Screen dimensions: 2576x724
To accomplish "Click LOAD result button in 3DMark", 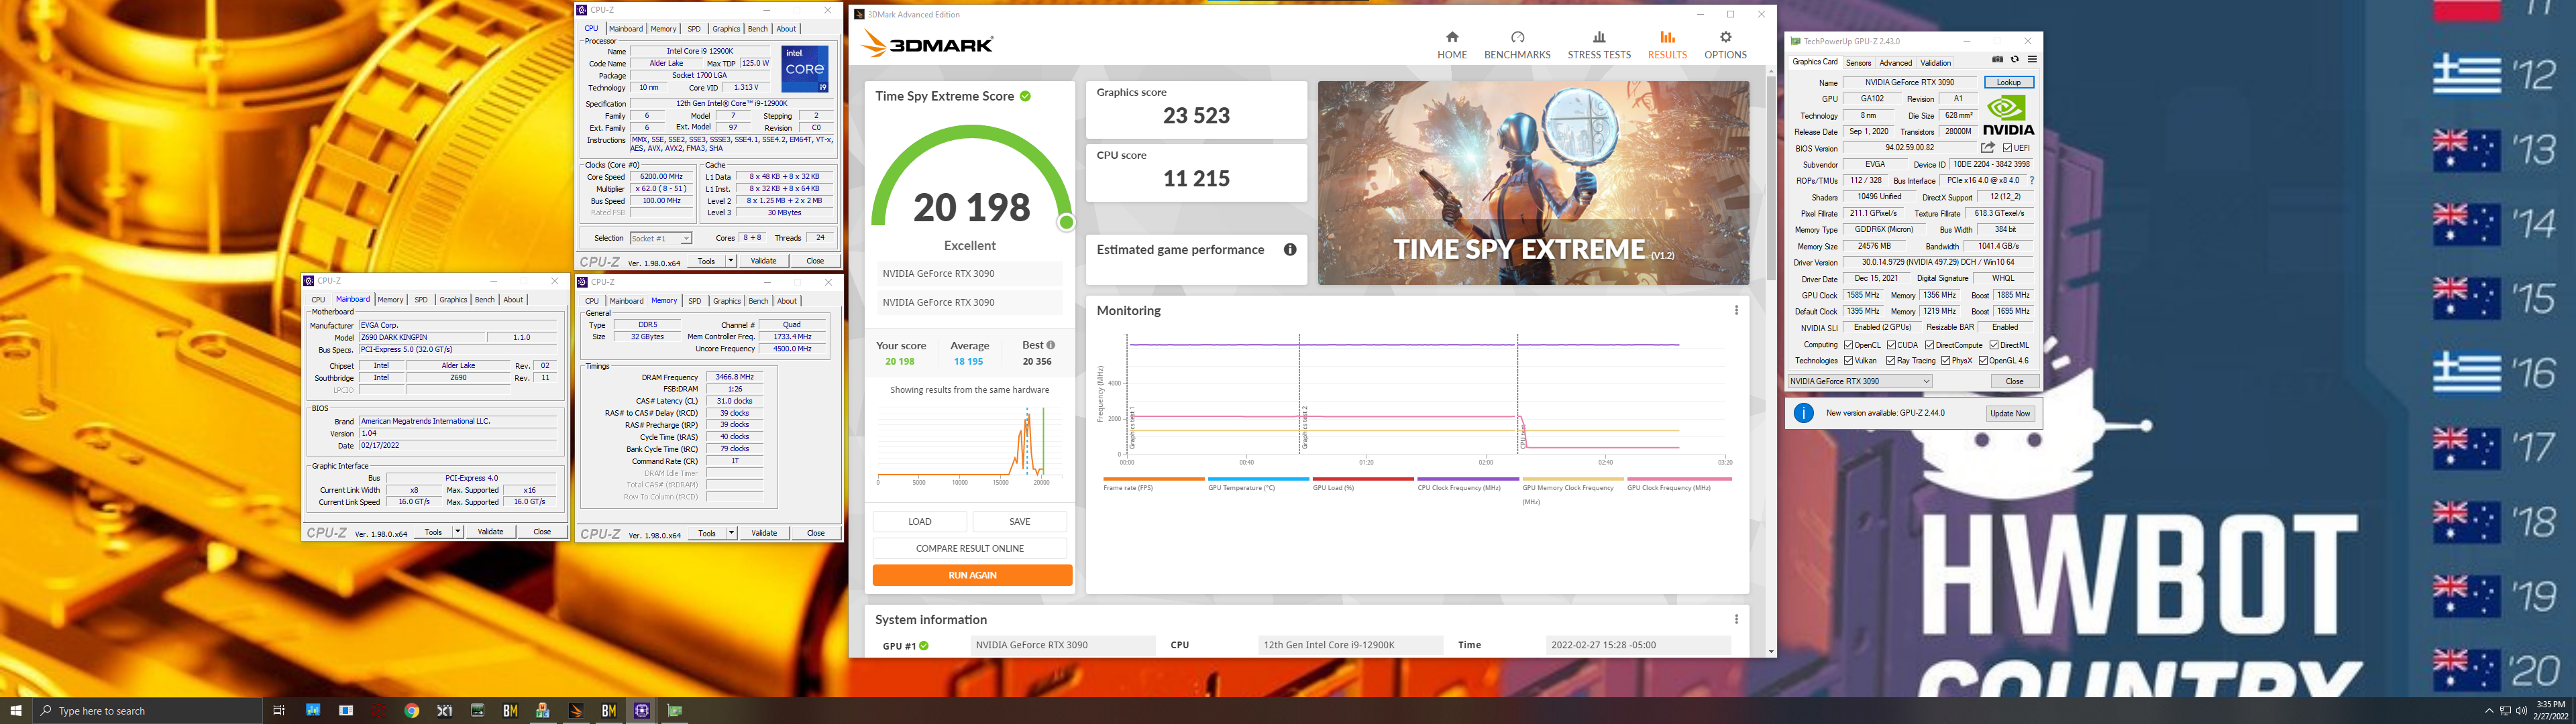I will point(920,521).
